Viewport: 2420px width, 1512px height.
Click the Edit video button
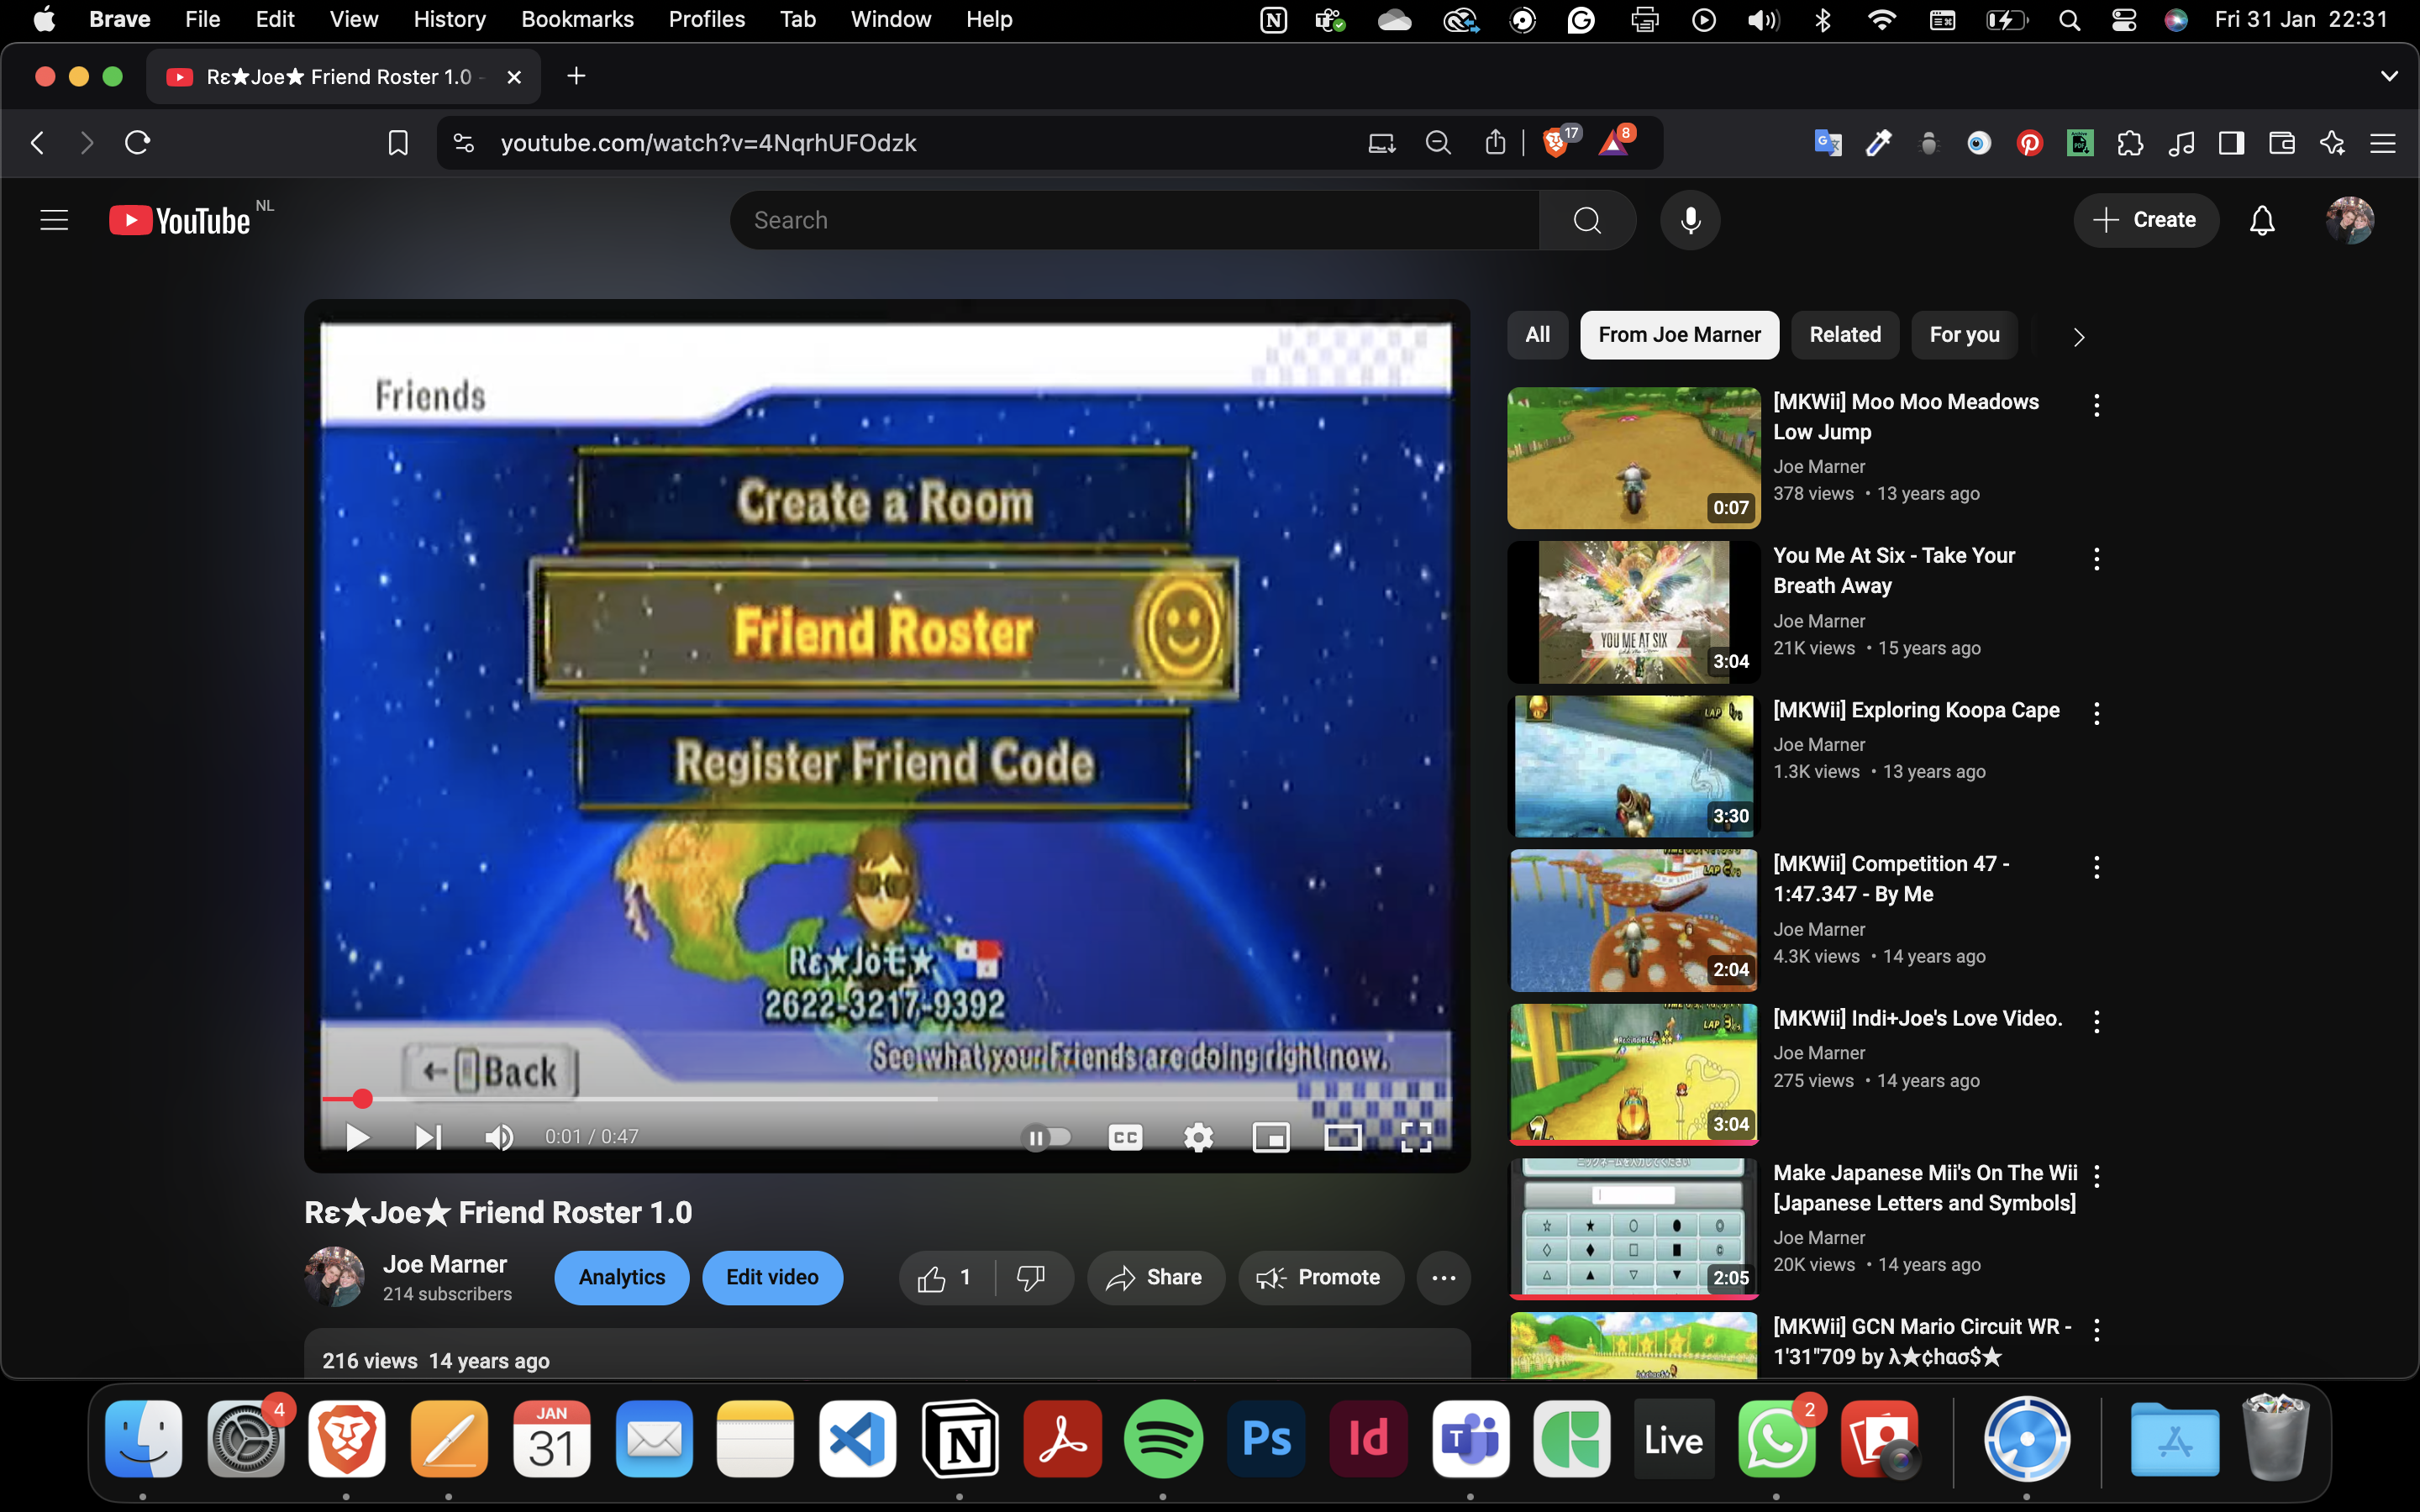(x=772, y=1277)
